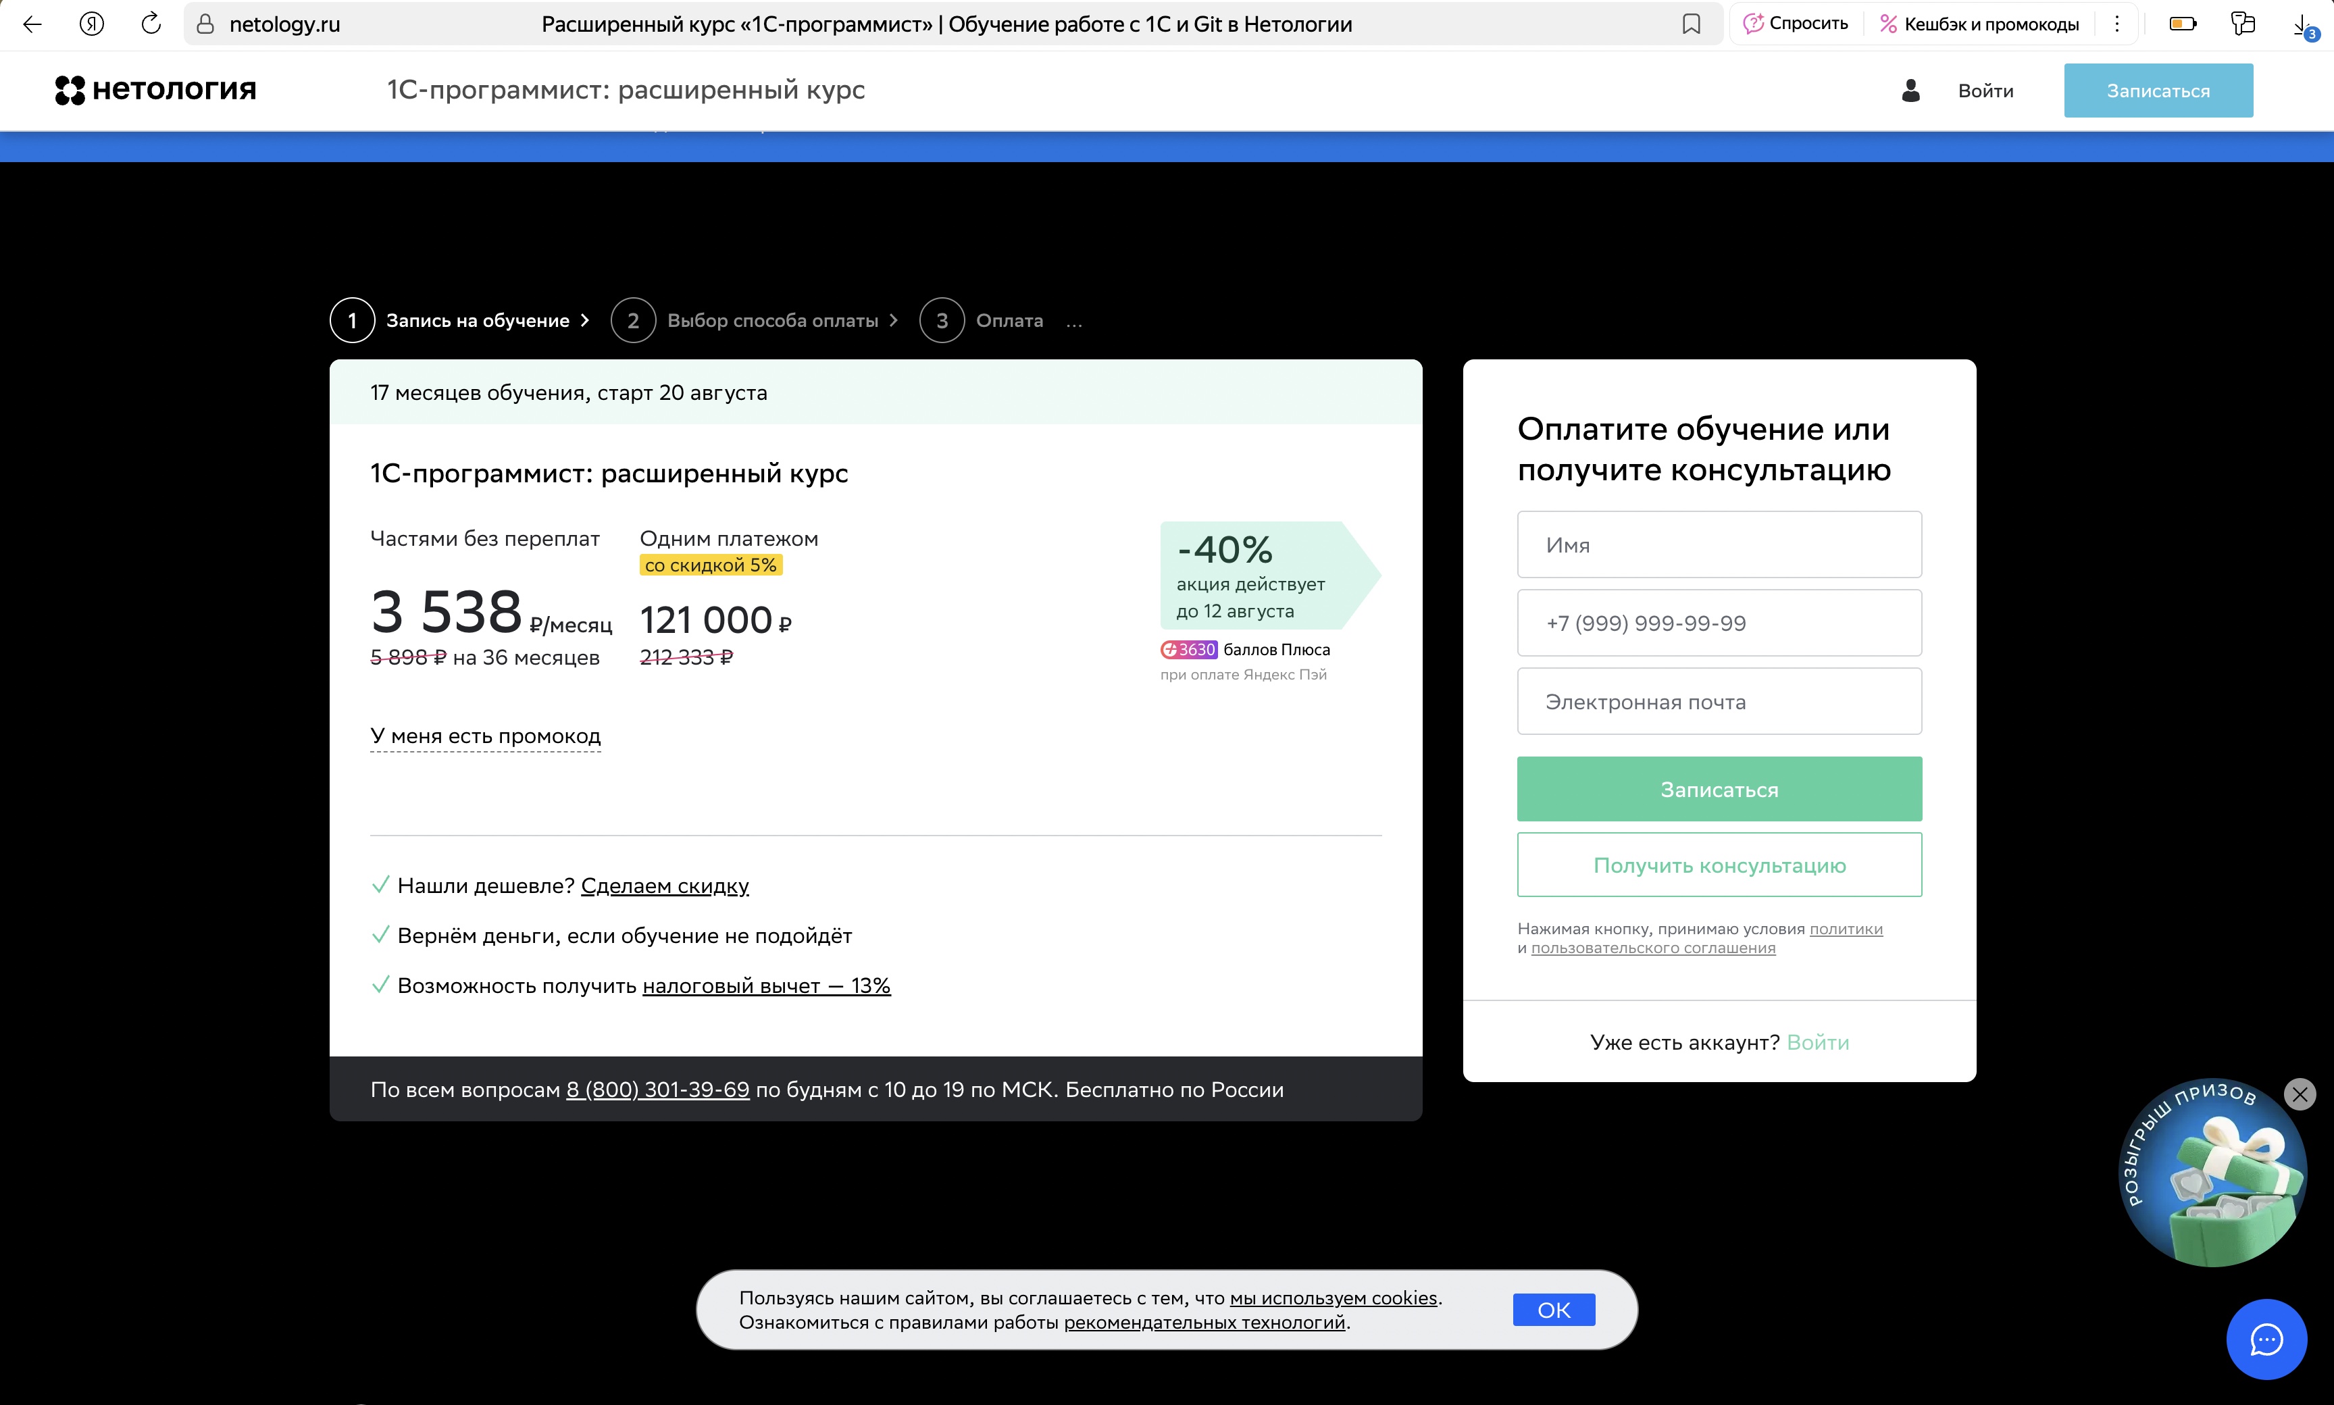Click 17 месяцев обучения, старт 20 августа

tap(568, 393)
